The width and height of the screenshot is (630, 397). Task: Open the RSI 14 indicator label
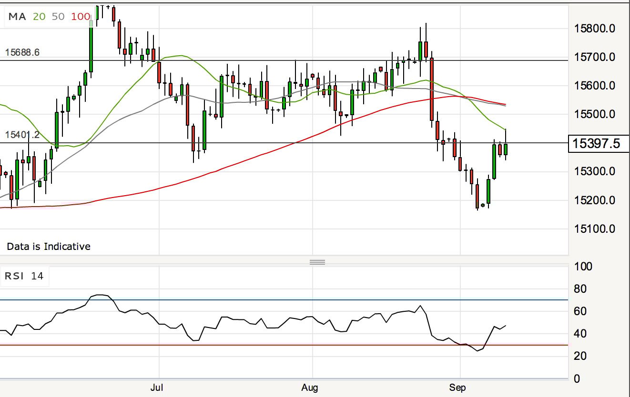[24, 276]
